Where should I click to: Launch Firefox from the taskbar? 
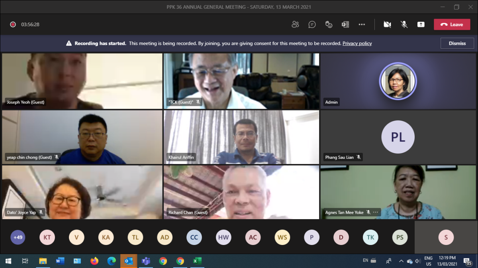(94, 261)
